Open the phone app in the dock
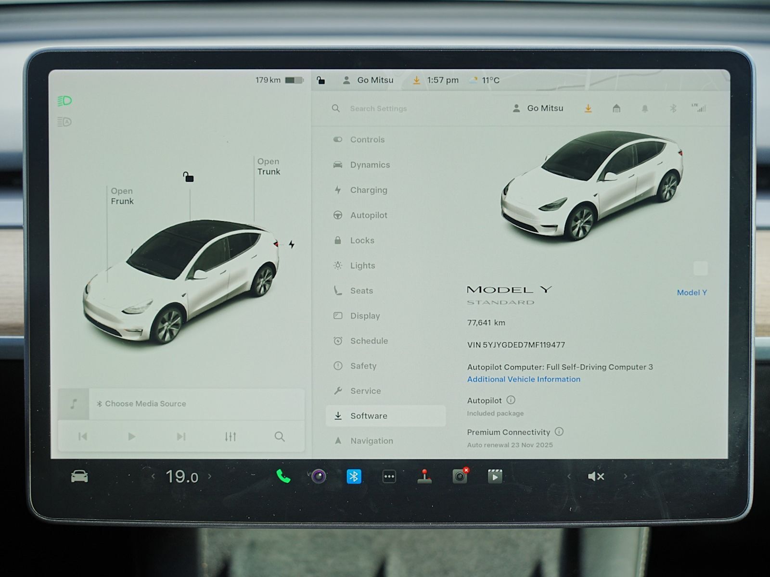Image resolution: width=770 pixels, height=577 pixels. click(283, 476)
